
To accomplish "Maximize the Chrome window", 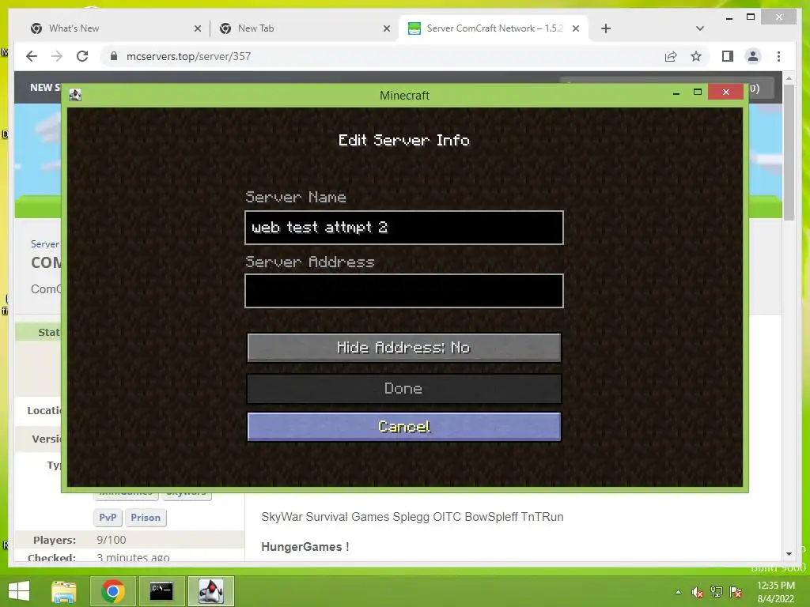I will coord(751,17).
